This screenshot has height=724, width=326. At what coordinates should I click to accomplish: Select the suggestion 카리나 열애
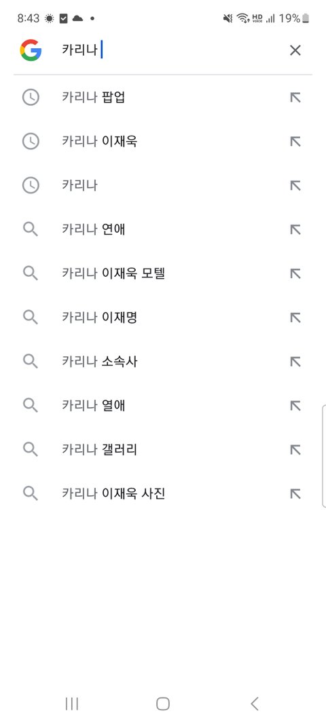[163, 405]
